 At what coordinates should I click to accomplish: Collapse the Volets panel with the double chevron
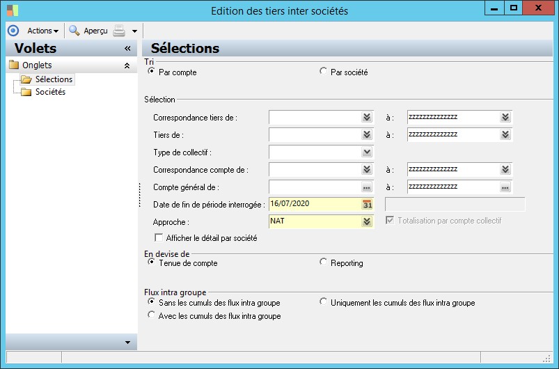pyautogui.click(x=127, y=49)
